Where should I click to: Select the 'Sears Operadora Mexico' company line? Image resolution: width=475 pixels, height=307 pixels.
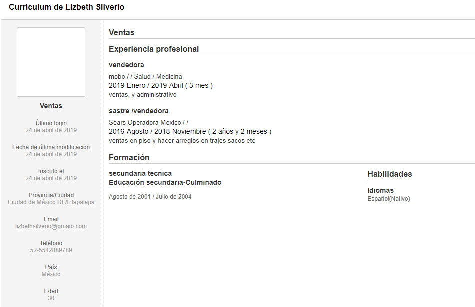pos(145,123)
